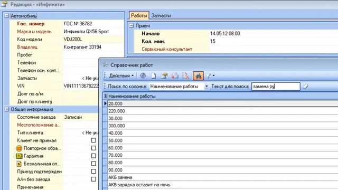338x190 pixels.
Task: Click the Безналичная оплата document icon
Action: [19, 164]
